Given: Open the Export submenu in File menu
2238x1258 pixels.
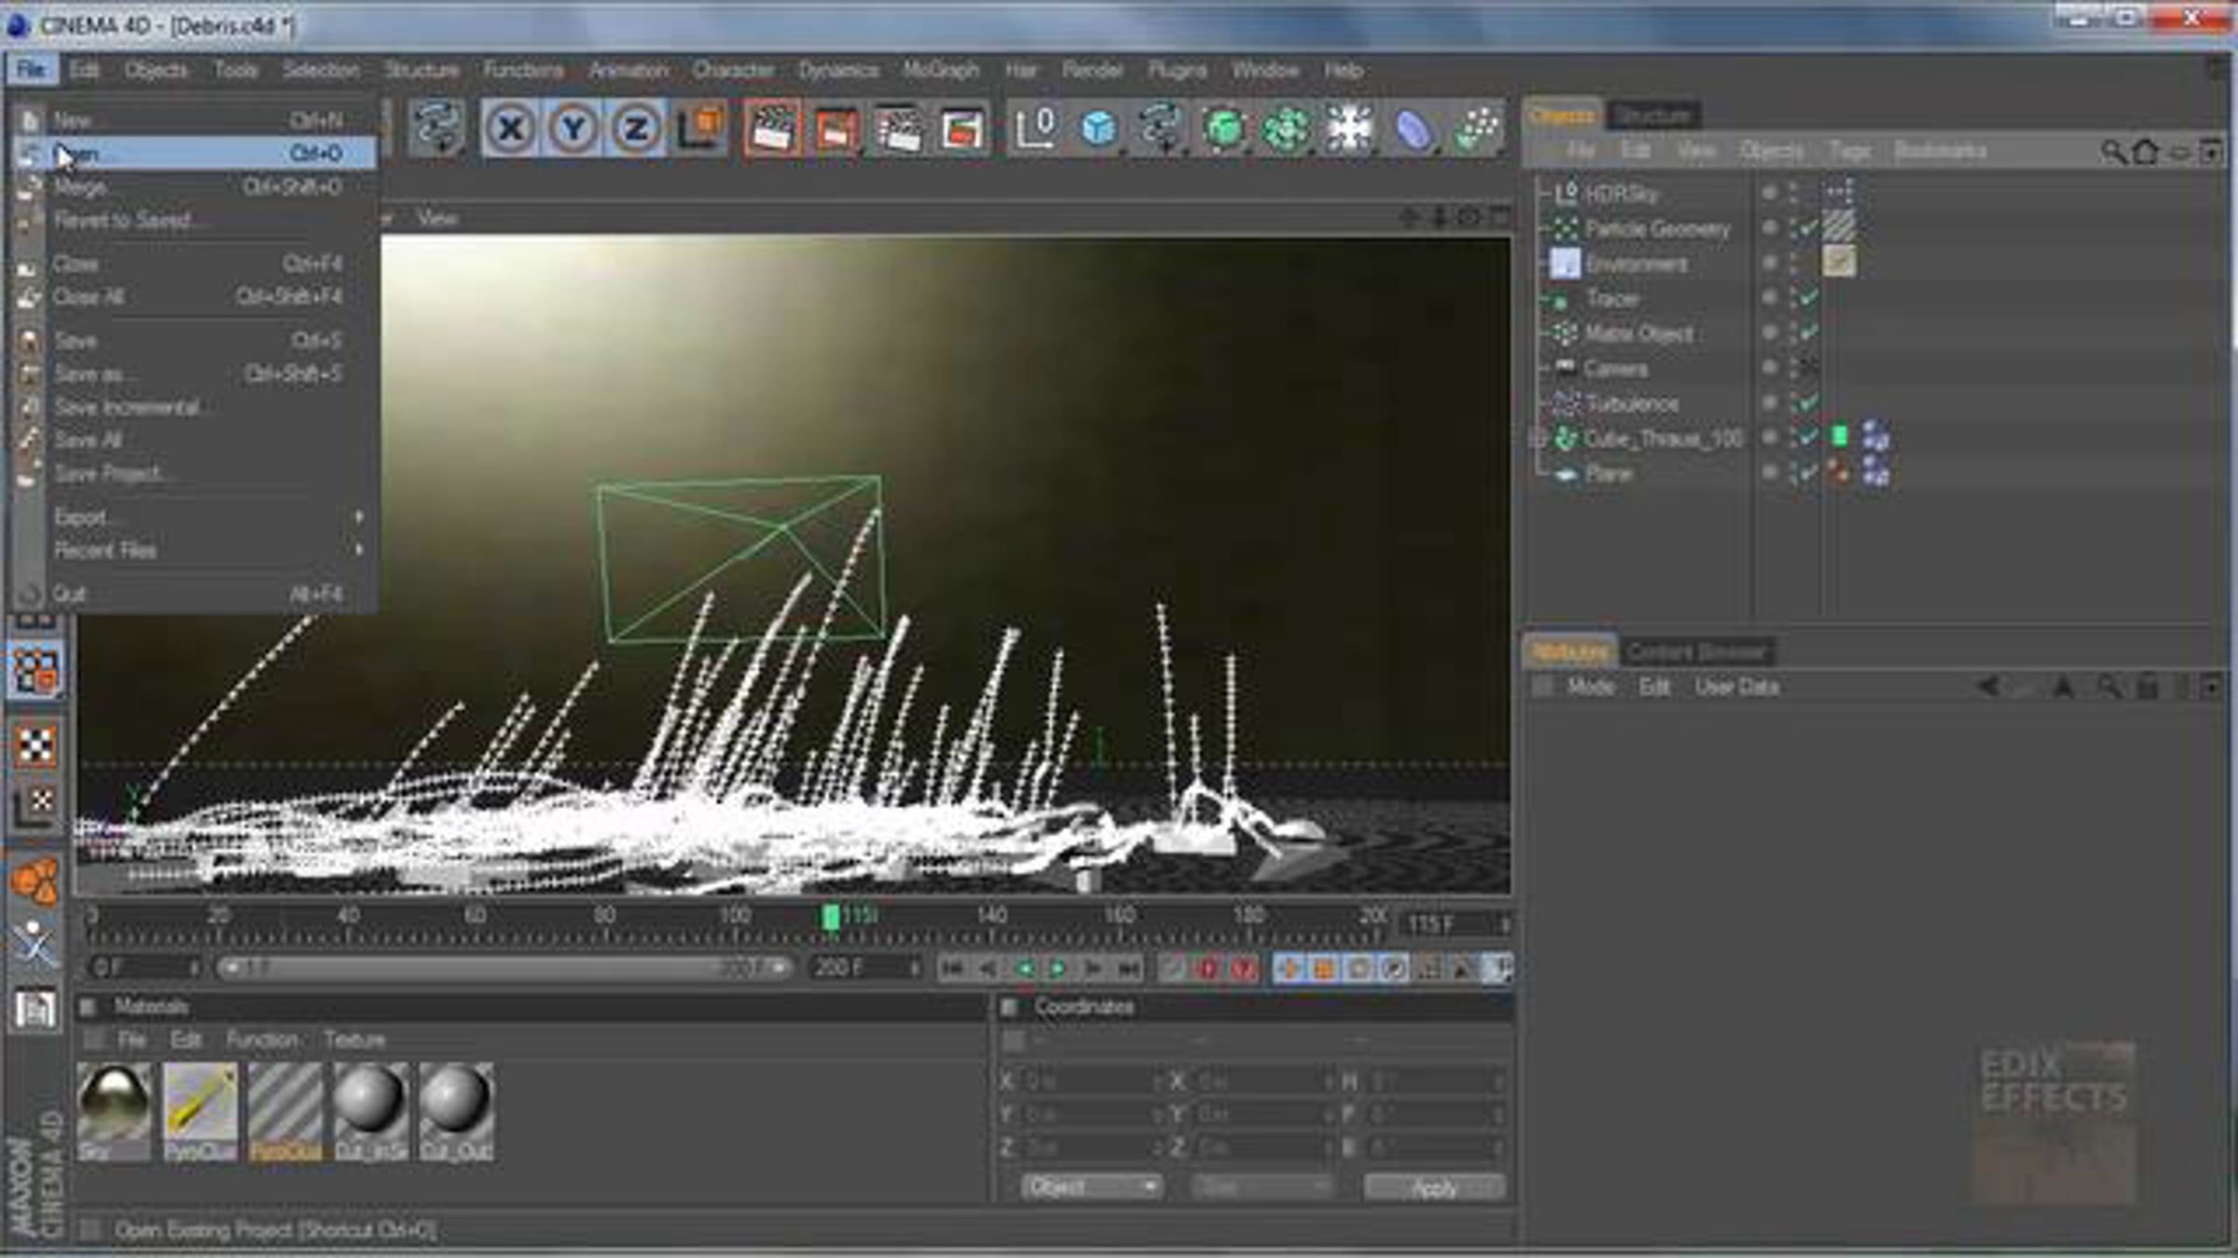Looking at the screenshot, I should [207, 516].
